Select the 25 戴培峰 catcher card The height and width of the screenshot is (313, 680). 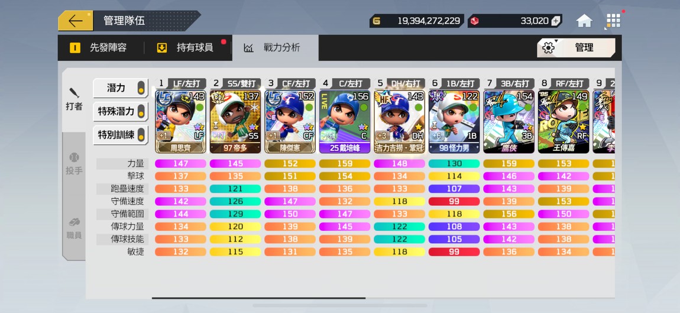click(345, 121)
